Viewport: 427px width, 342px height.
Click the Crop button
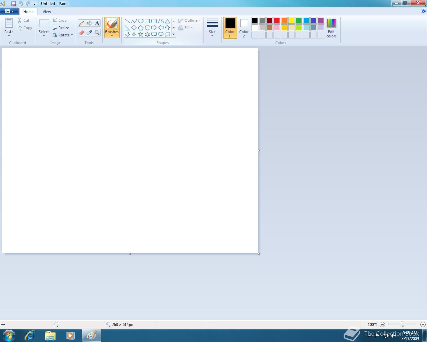[60, 20]
